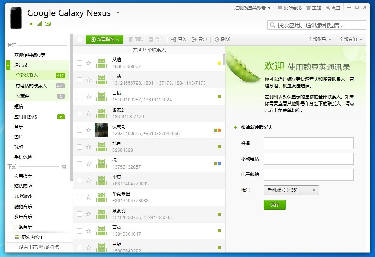Star the contact 白洁
Screen dimensions: 375x257
[x=89, y=80]
